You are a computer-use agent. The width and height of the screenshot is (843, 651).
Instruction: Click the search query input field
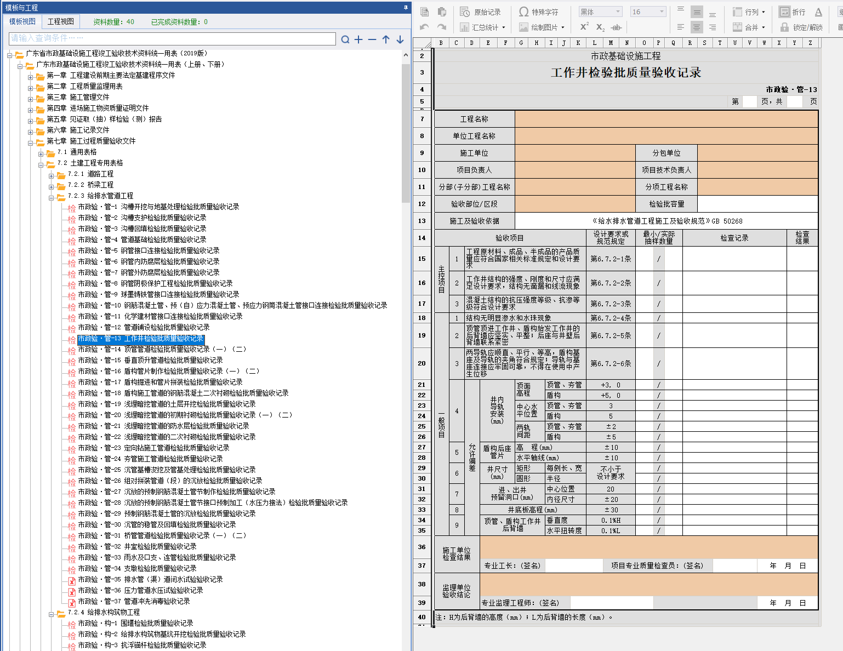(x=173, y=38)
